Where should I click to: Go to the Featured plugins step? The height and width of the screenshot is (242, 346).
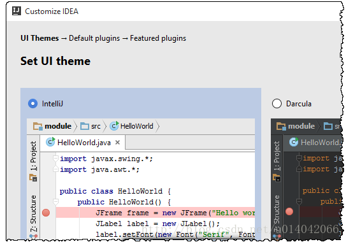point(158,38)
